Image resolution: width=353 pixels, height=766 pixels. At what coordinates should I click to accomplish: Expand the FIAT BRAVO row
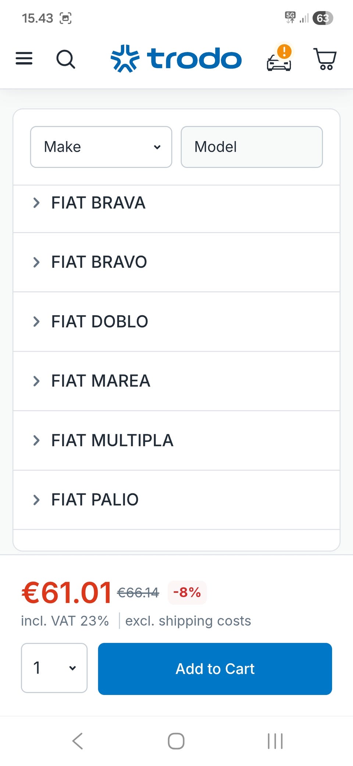[99, 262]
